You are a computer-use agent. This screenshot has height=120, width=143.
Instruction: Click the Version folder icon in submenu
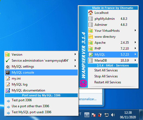point(8,55)
